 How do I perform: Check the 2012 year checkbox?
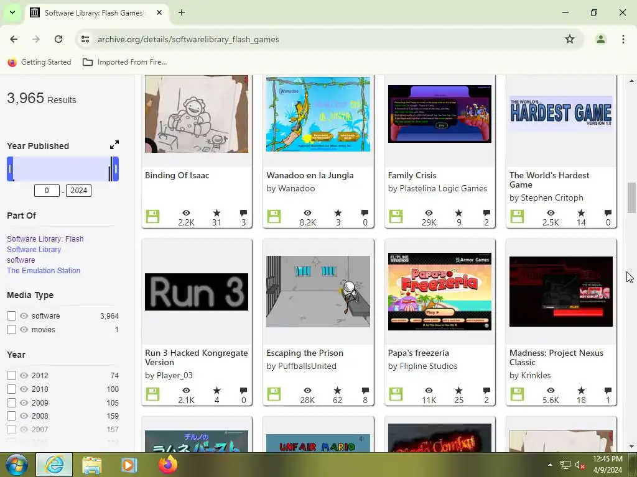(x=11, y=376)
